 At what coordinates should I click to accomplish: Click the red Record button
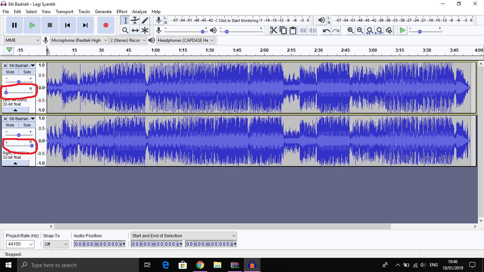(x=106, y=25)
